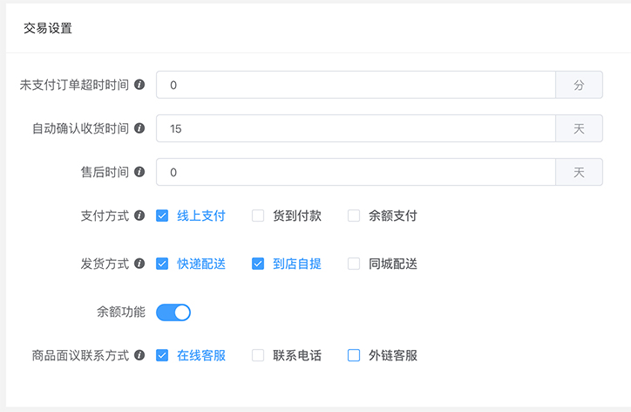631x412 pixels.
Task: Click info icon beside 商品面议联系方式
Action: tap(139, 355)
